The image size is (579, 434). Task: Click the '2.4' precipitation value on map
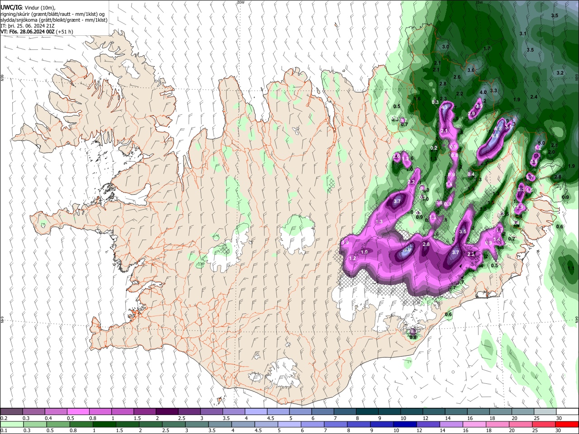click(534, 97)
